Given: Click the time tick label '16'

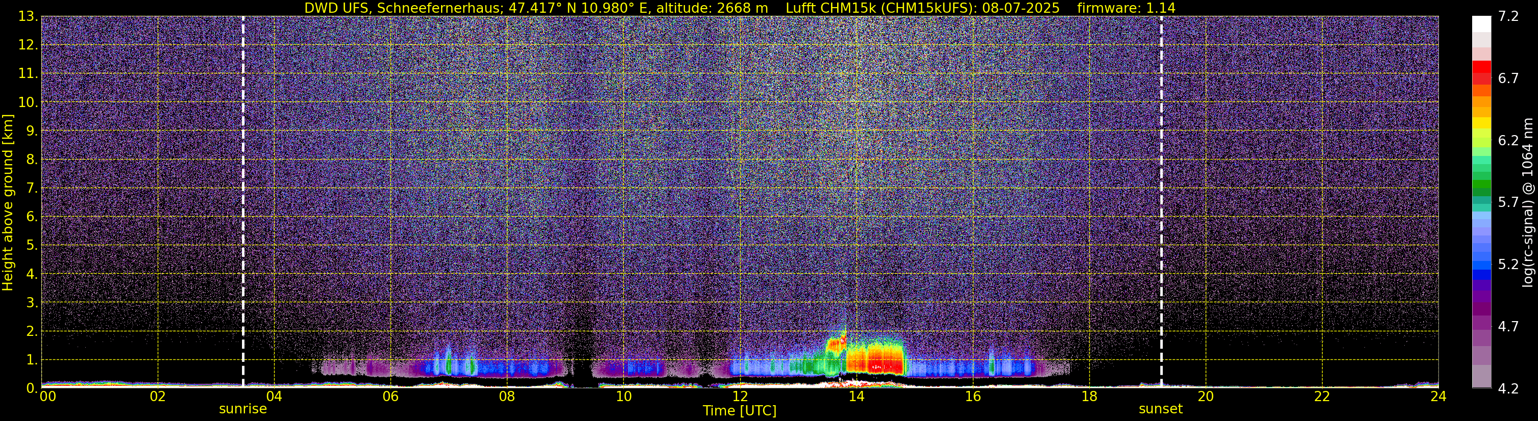Looking at the screenshot, I should coord(972,397).
